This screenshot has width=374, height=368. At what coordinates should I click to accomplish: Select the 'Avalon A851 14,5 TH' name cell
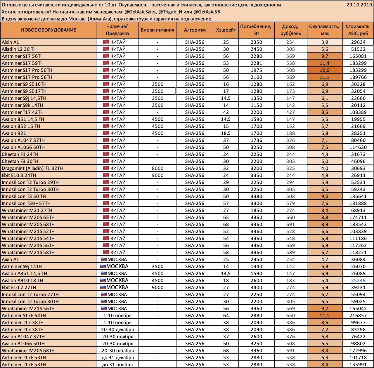49,273
